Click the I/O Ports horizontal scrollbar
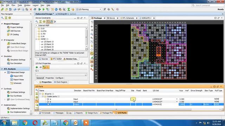Viewport: 225px width, 126px height. [116, 110]
